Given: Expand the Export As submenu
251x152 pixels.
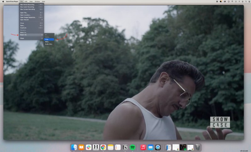Looking at the screenshot, I should click(31, 35).
